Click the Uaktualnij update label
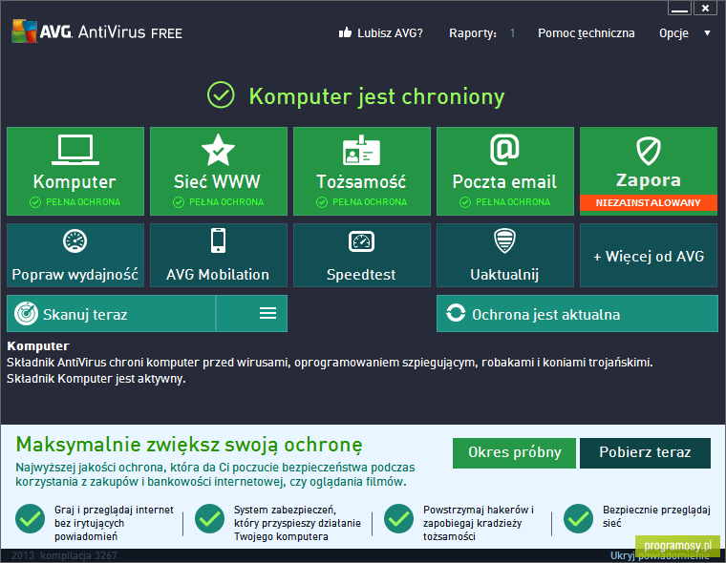The height and width of the screenshot is (563, 726). point(504,275)
